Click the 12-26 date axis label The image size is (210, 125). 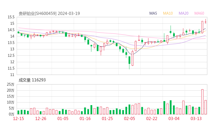(x=41, y=118)
